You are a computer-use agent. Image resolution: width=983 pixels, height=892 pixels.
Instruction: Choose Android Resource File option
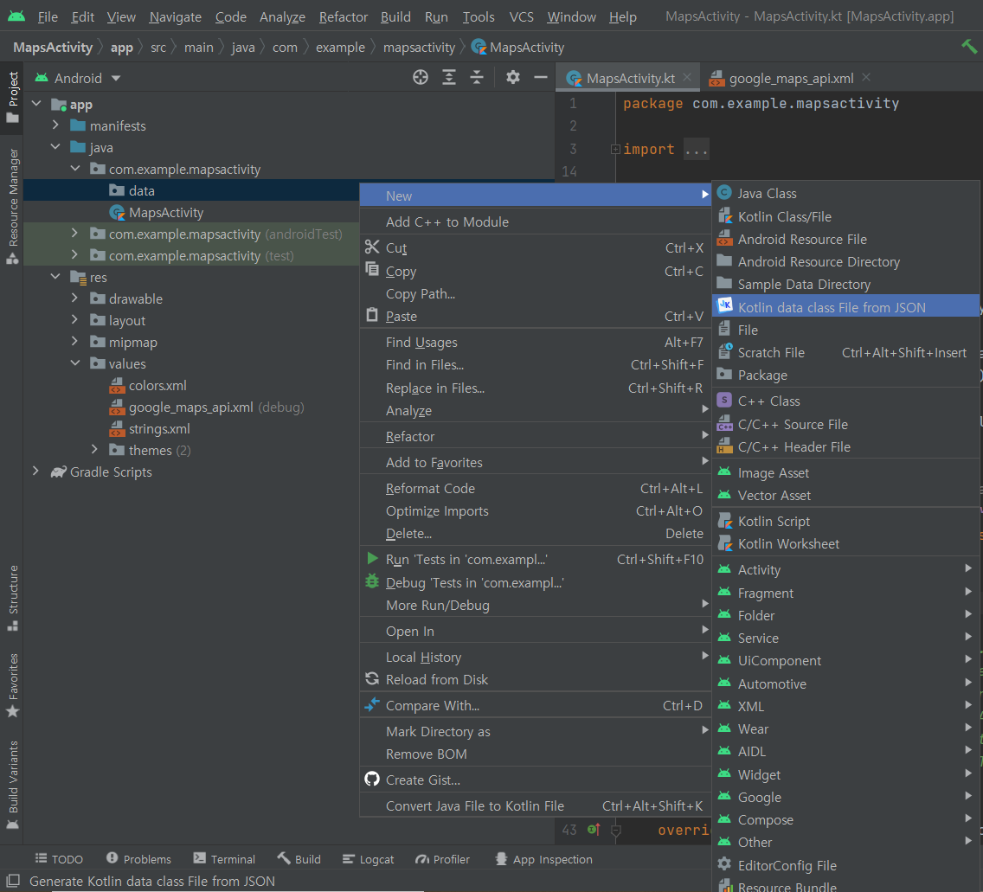846,239
